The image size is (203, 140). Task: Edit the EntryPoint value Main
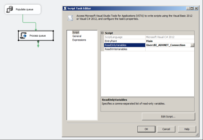coord(170,41)
